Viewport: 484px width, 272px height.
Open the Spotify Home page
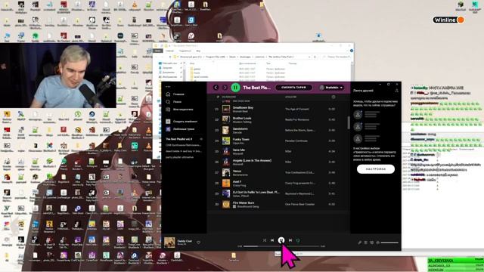click(x=175, y=94)
